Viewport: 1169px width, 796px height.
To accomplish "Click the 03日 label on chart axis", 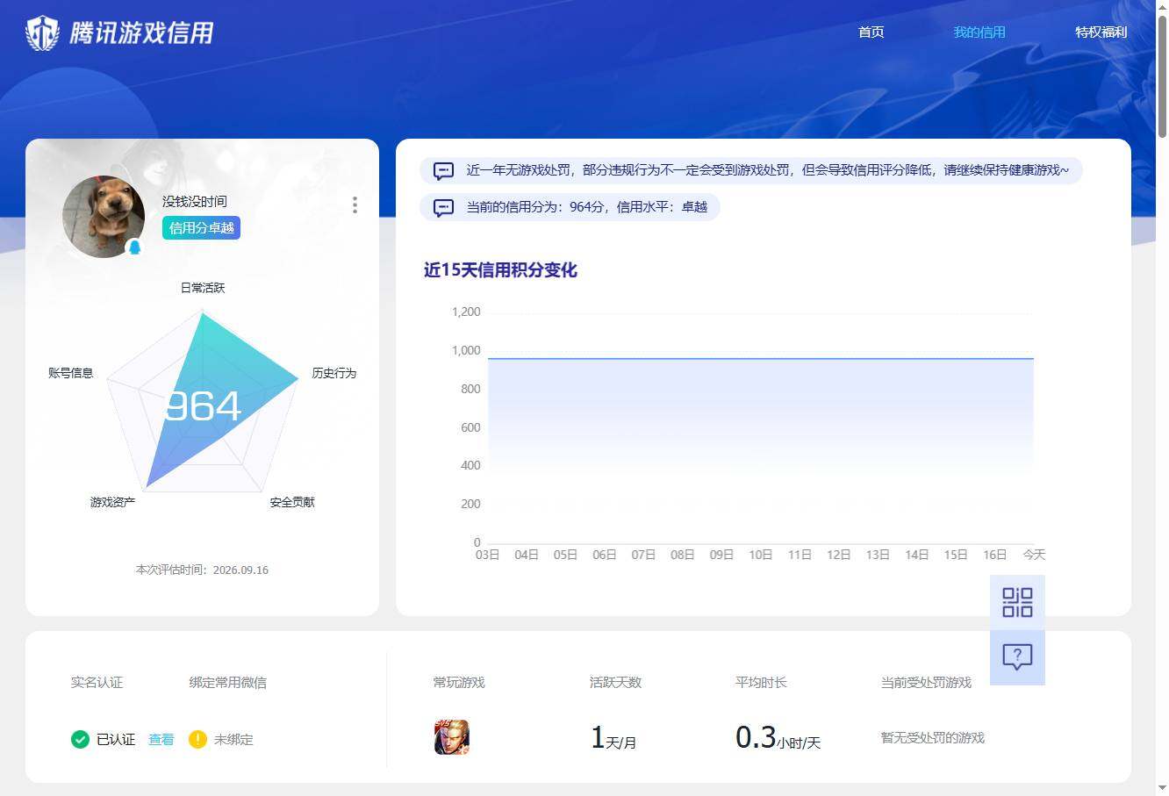I will (487, 555).
